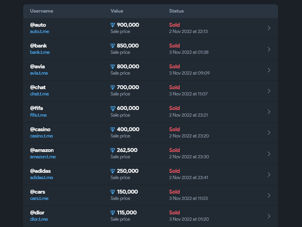Click the 850,000 sale value
The width and height of the screenshot is (302, 227).
click(128, 46)
